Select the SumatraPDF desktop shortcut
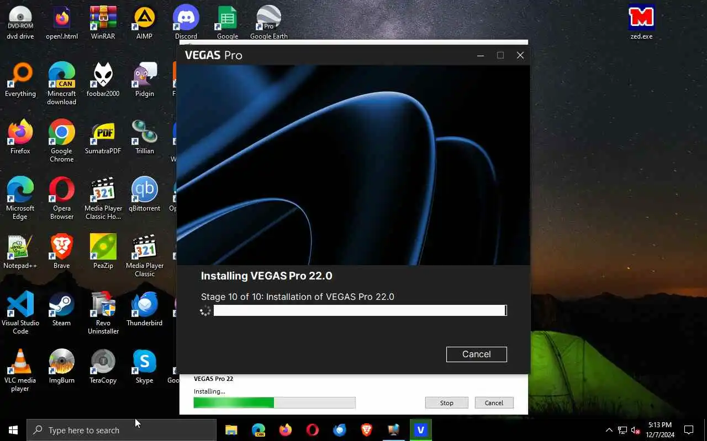This screenshot has width=707, height=441. click(x=103, y=138)
